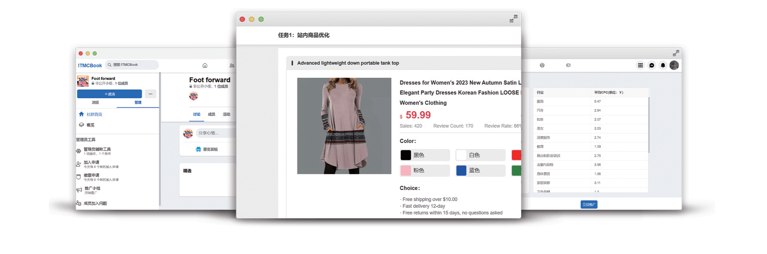Viewport: 767px width, 254px height.
Task: Open the notifications bell icon
Action: coord(663,65)
